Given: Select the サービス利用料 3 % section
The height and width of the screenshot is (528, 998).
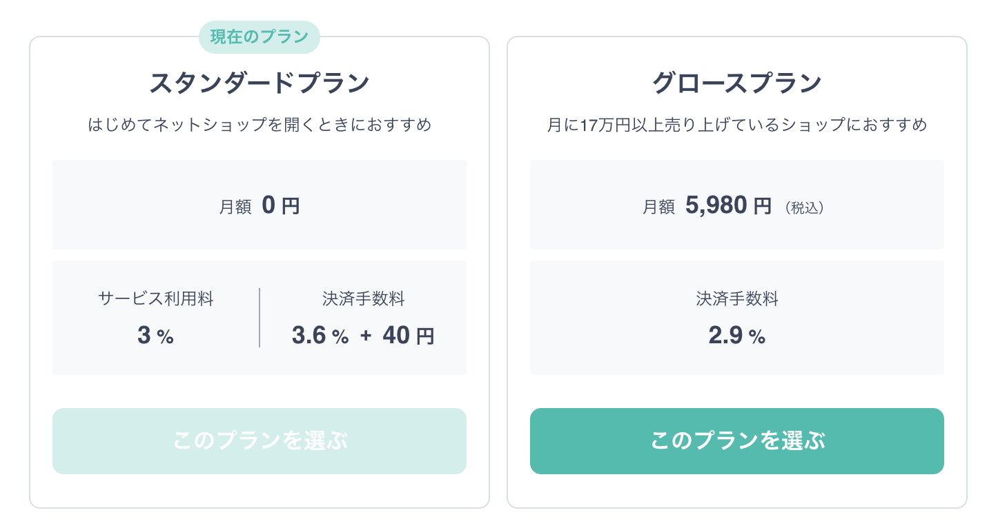Looking at the screenshot, I should tap(156, 317).
